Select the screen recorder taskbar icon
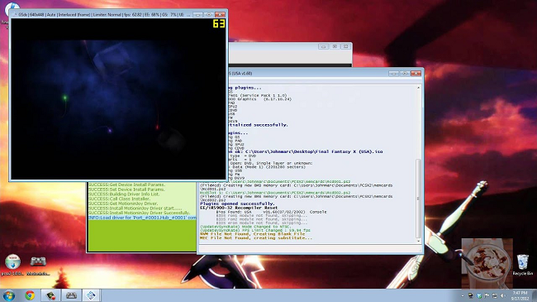 tap(50, 295)
